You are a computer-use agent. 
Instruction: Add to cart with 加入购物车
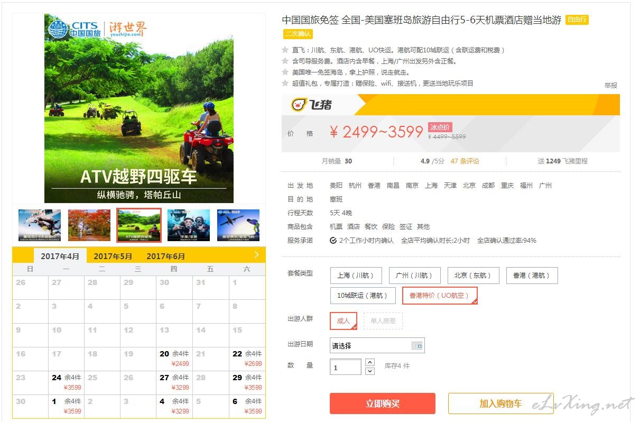(500, 403)
